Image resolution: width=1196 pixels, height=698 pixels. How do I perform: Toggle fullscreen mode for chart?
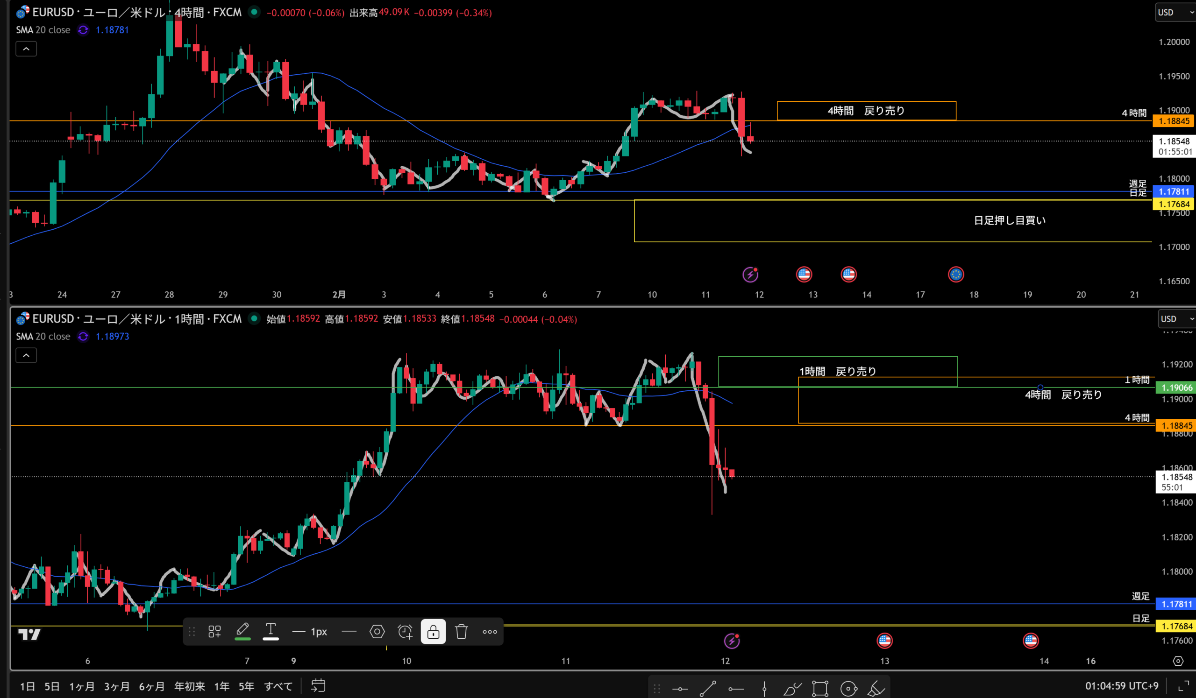tap(1184, 686)
